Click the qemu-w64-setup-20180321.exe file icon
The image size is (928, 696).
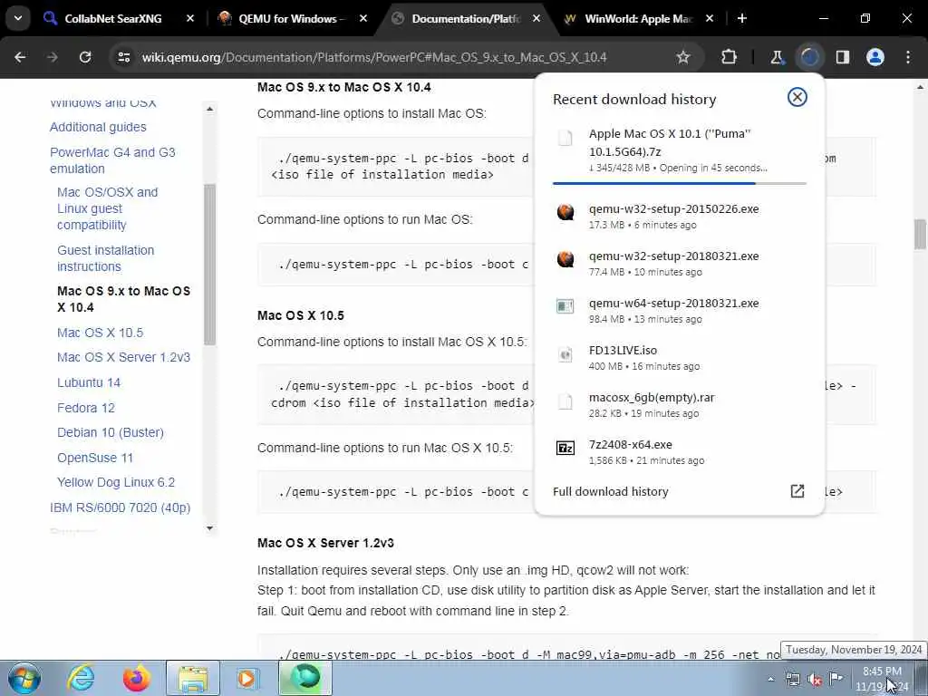(x=565, y=306)
